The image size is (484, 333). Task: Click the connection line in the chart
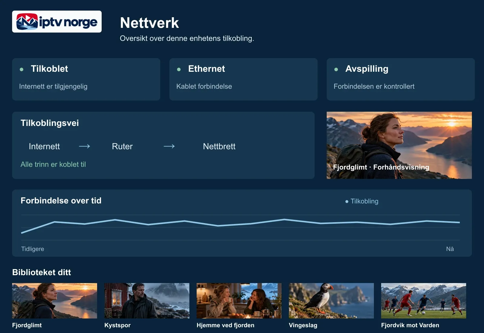(x=240, y=224)
